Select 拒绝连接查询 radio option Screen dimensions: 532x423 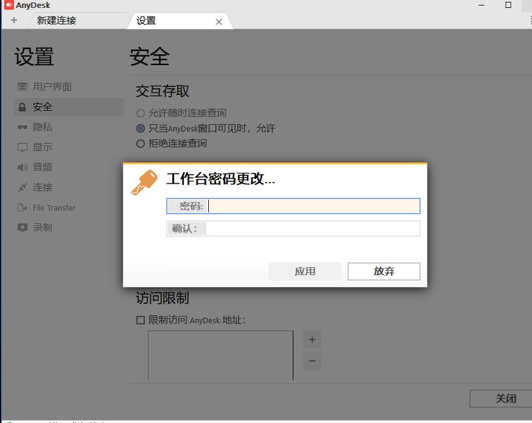[141, 144]
